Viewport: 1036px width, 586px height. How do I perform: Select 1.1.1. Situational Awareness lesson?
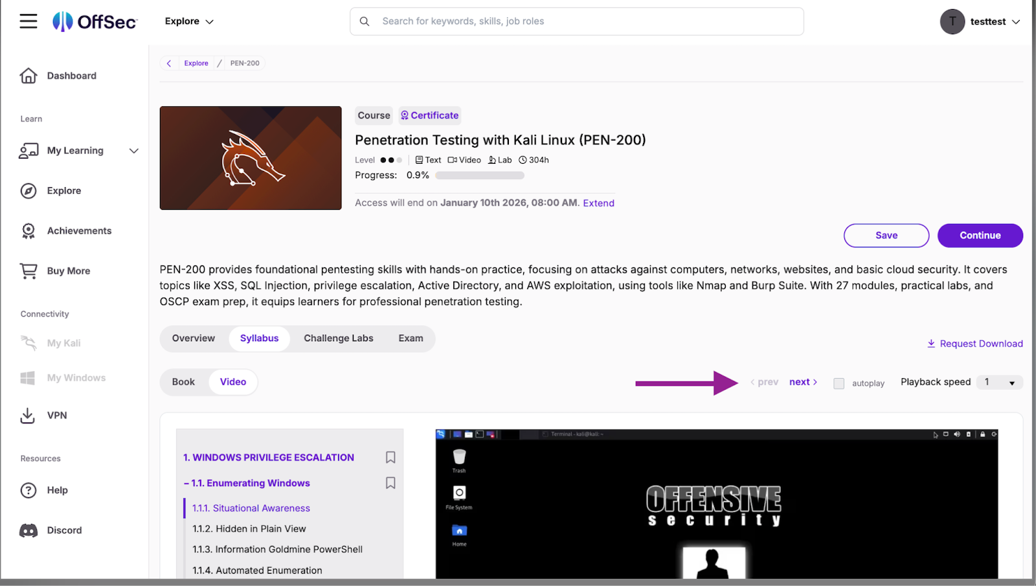251,508
